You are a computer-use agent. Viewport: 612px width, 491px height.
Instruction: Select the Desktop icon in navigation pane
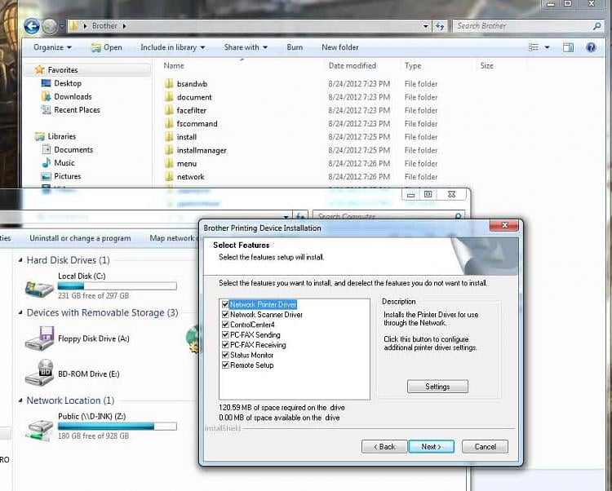(x=46, y=83)
